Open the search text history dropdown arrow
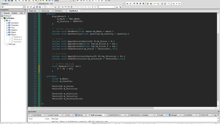 pyautogui.click(x=24, y=7)
